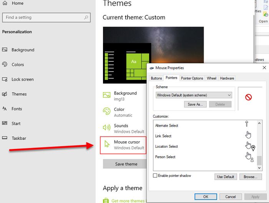Switch to the Pointer Options tab
This screenshot has height=203, width=269.
point(192,78)
